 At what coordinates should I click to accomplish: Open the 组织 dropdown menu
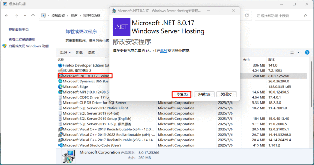(x=65, y=53)
